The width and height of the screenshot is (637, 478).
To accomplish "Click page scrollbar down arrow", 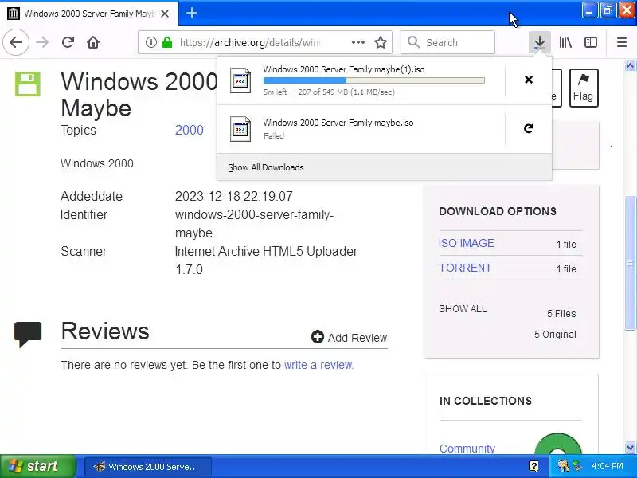I will point(630,448).
